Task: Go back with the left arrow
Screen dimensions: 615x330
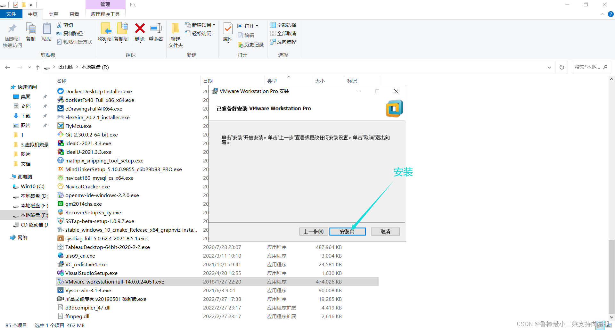Action: pyautogui.click(x=8, y=67)
